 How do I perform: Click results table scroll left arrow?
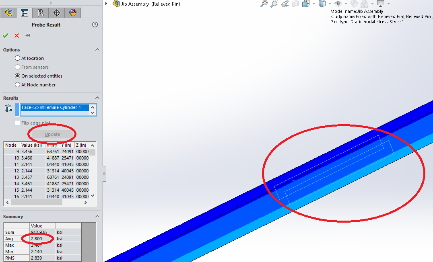pos(7,203)
